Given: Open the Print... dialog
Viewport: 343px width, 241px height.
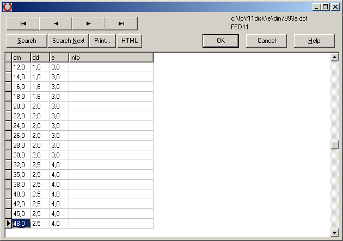Looking at the screenshot, I should click(102, 41).
